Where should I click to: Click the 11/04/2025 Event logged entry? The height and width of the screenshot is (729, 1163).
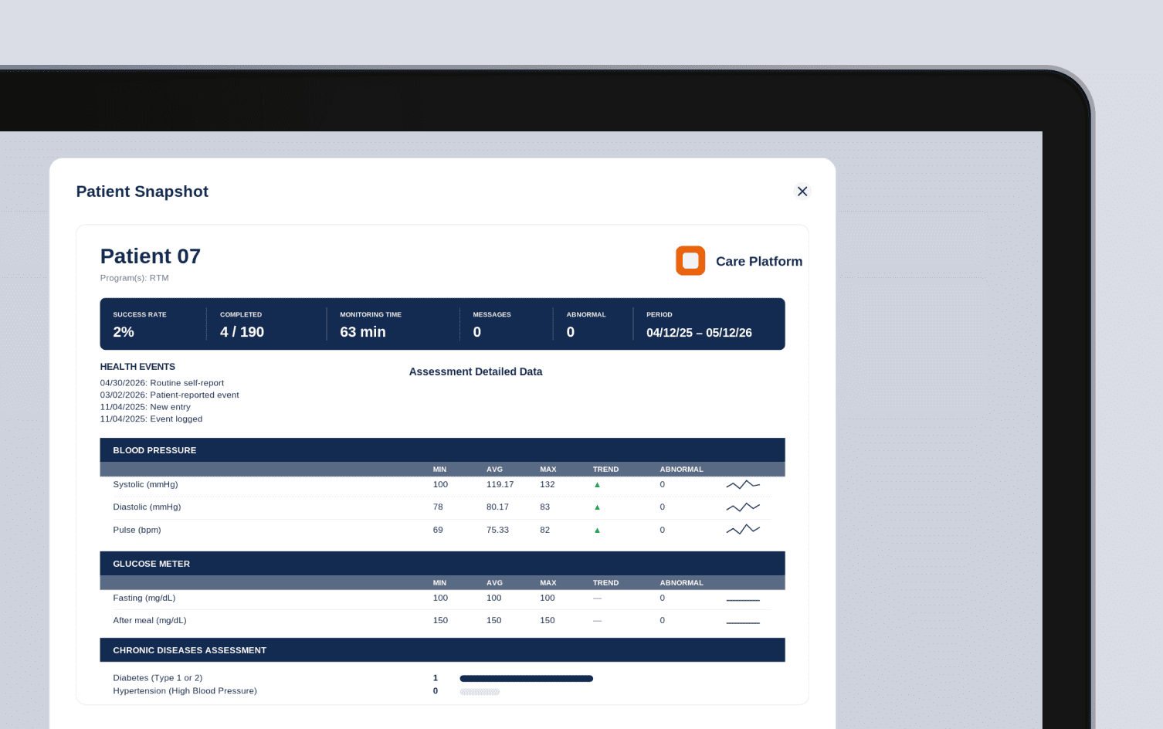click(x=151, y=419)
